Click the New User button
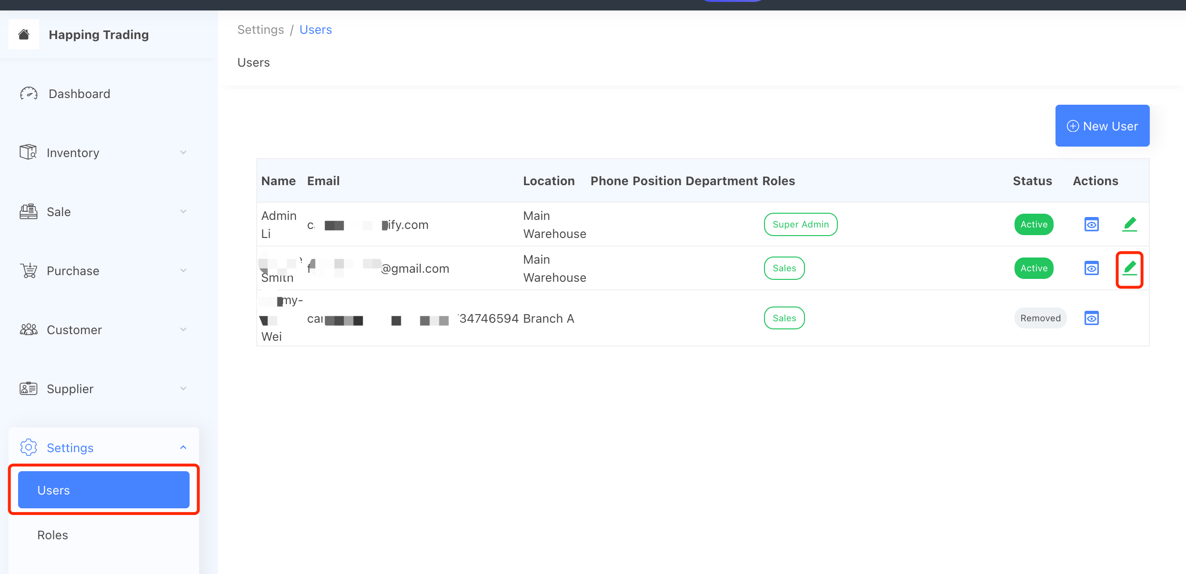The width and height of the screenshot is (1186, 574). 1102,126
